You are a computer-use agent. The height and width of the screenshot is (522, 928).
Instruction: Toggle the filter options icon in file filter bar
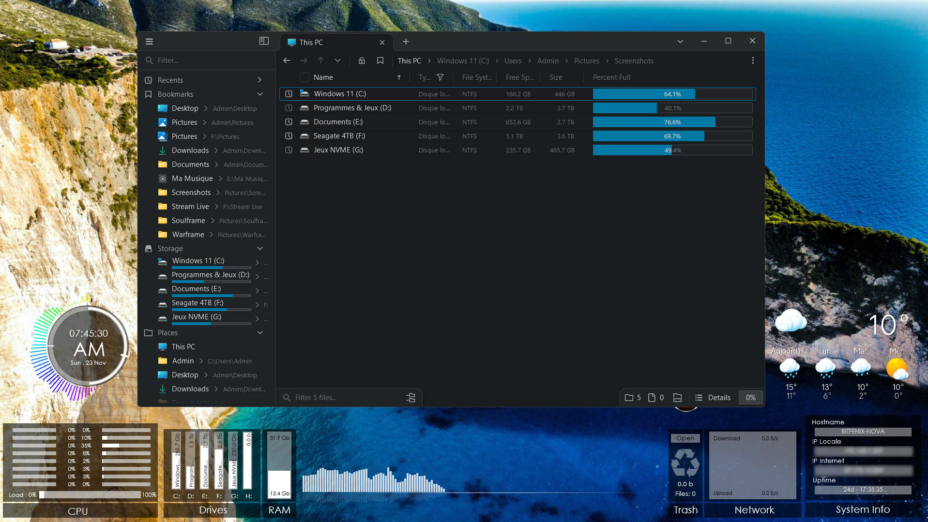pyautogui.click(x=411, y=398)
